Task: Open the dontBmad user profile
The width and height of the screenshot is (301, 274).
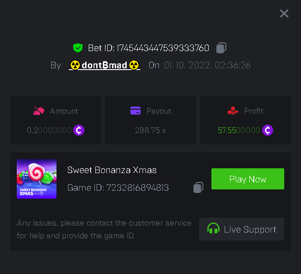Action: tap(105, 66)
